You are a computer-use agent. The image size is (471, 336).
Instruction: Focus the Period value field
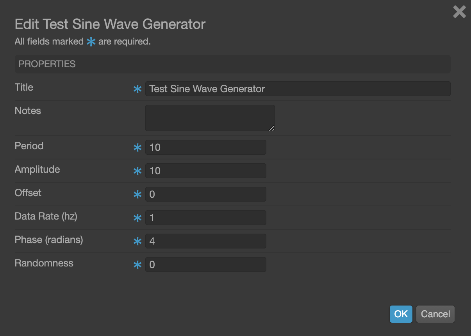[x=205, y=147]
